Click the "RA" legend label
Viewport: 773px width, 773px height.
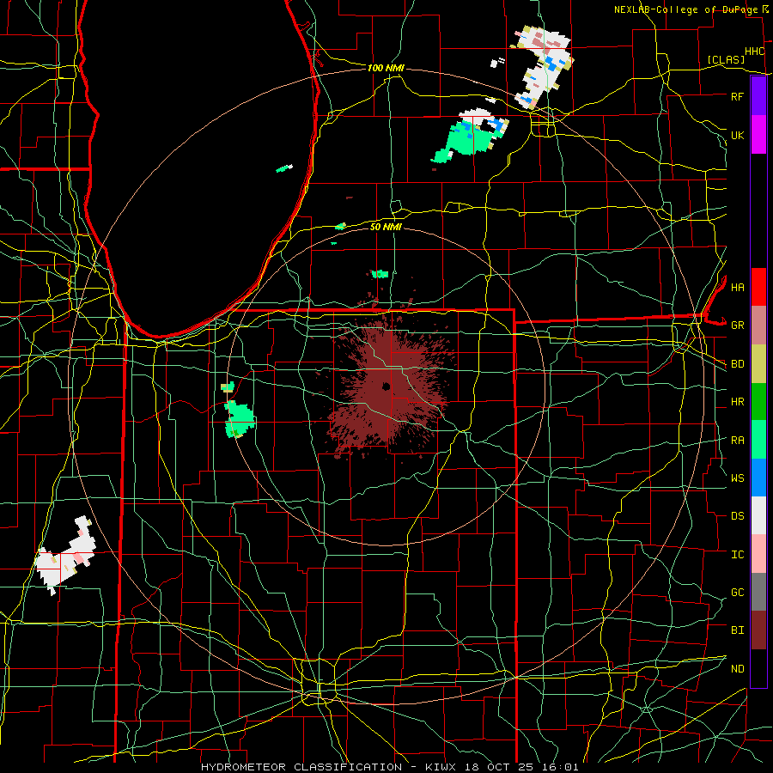(737, 441)
